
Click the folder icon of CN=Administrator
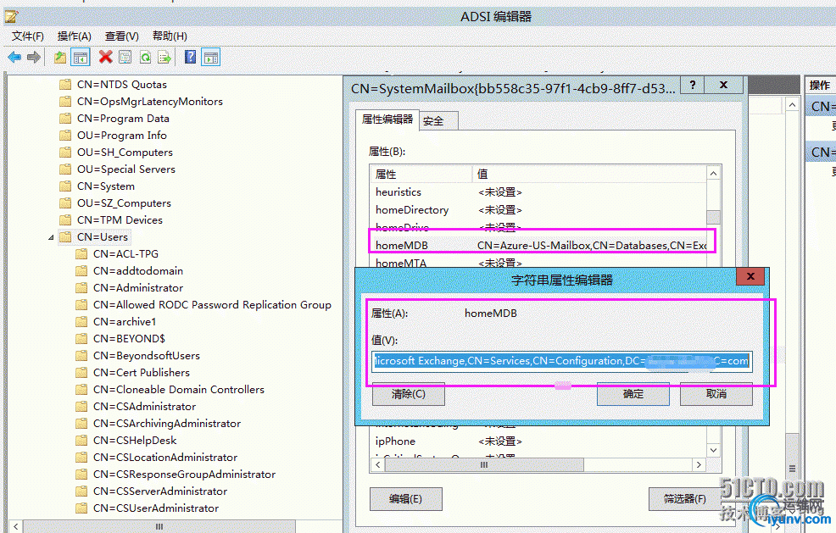81,288
